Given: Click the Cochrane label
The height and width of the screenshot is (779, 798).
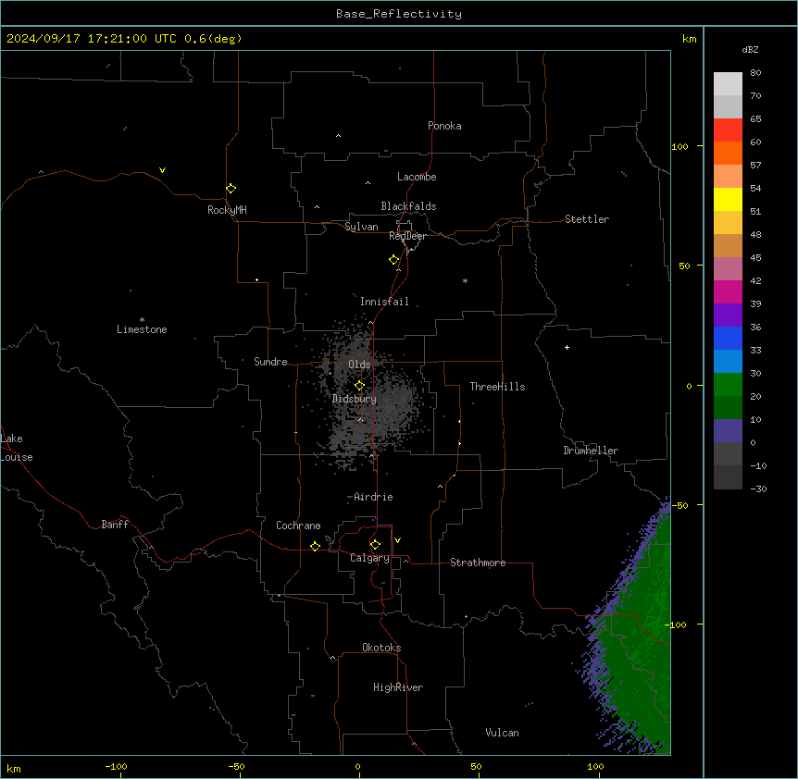Looking at the screenshot, I should tap(298, 526).
